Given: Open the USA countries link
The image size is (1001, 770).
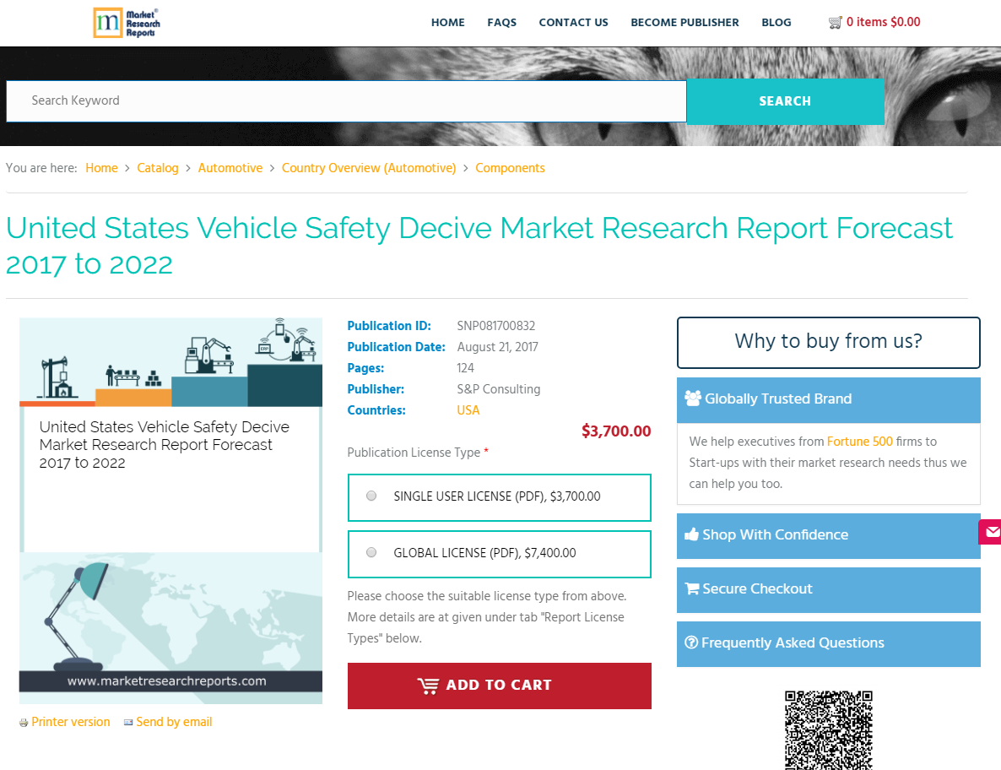Looking at the screenshot, I should tap(468, 410).
